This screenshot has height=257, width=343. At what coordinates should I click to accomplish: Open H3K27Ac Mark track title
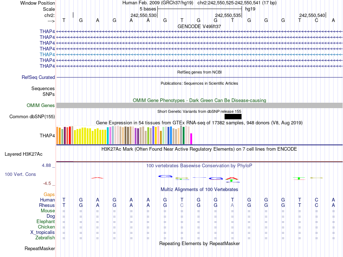coord(199,149)
